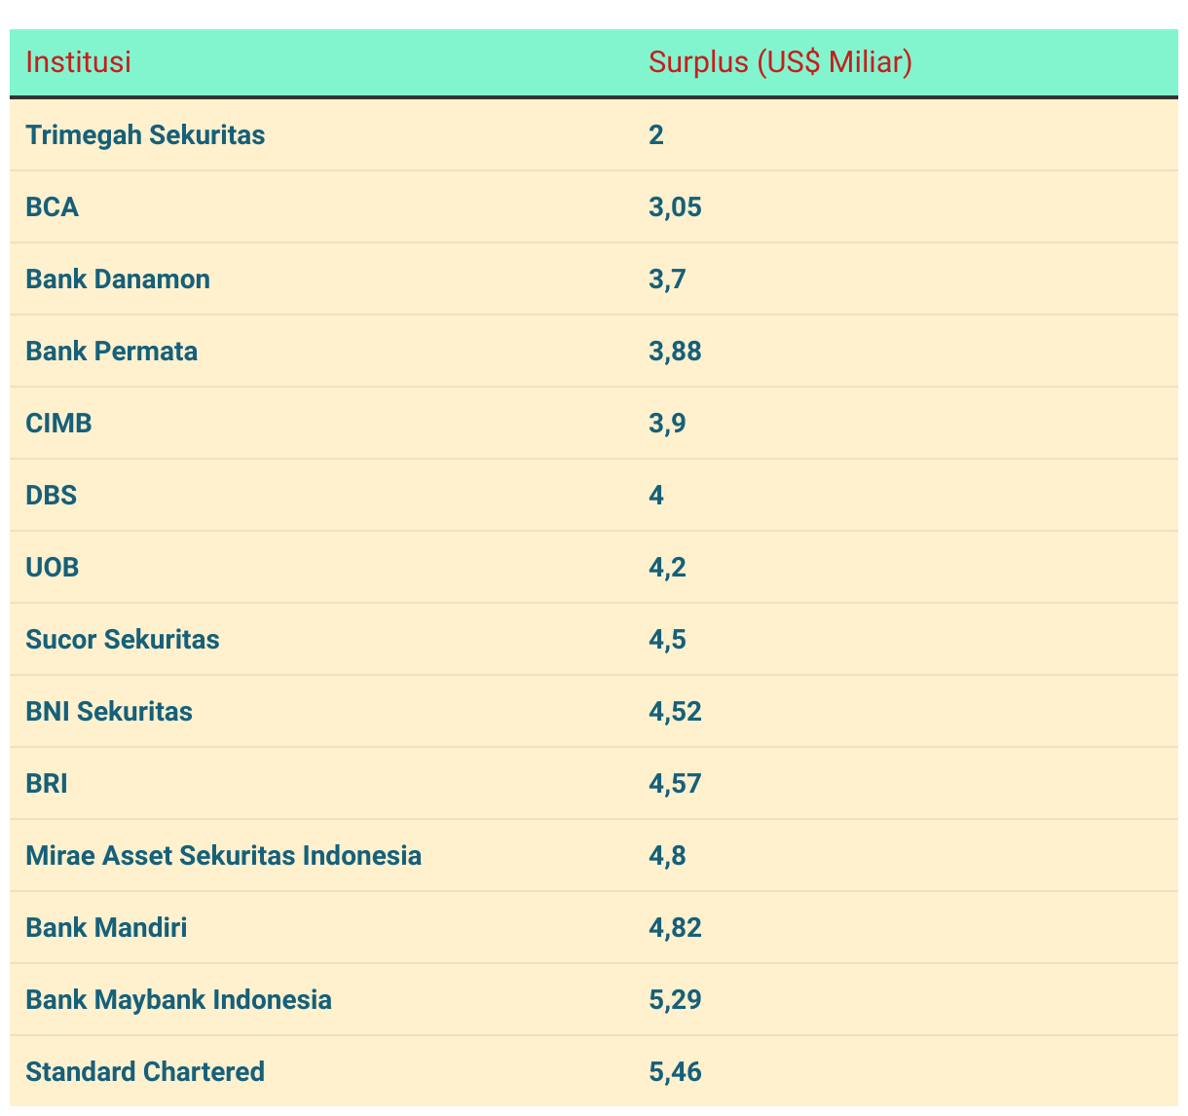Click the 4,82 surplus value

click(675, 927)
